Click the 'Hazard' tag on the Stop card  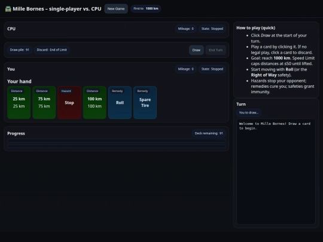pos(66,91)
